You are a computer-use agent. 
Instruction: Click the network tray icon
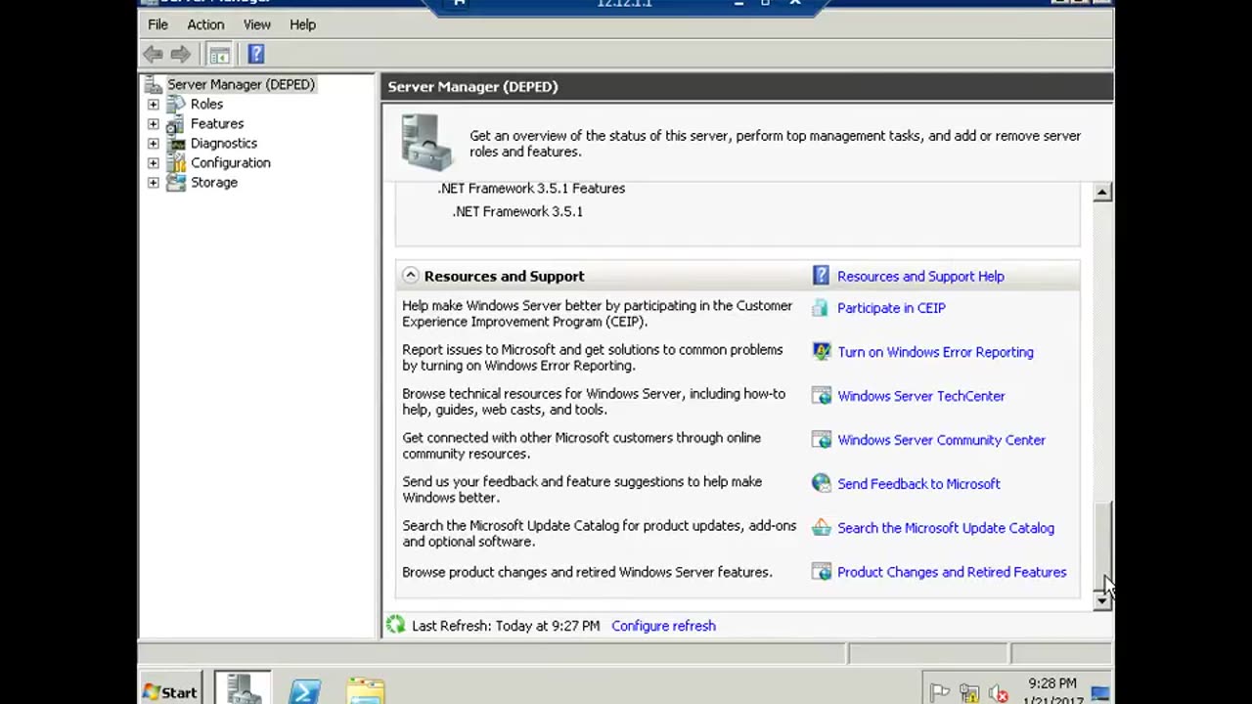pyautogui.click(x=969, y=692)
